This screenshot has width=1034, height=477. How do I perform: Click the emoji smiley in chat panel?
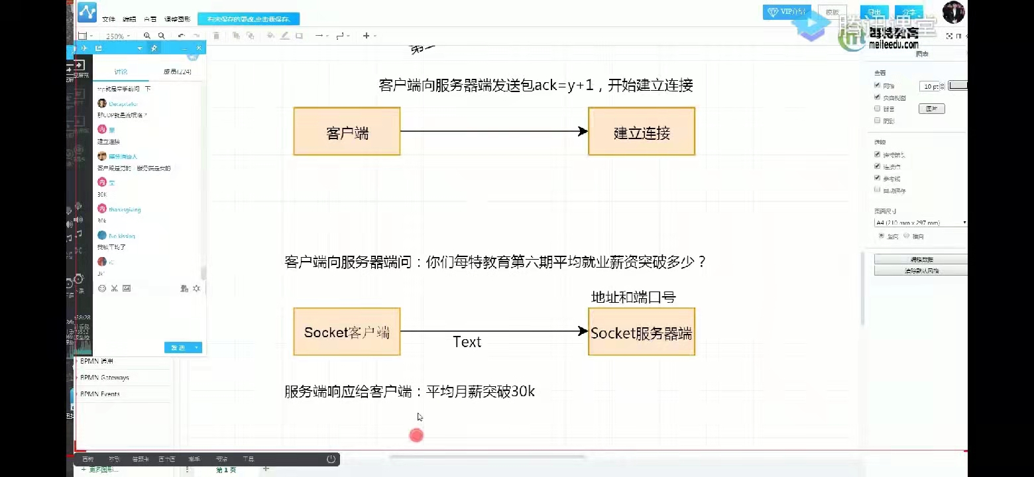point(102,288)
